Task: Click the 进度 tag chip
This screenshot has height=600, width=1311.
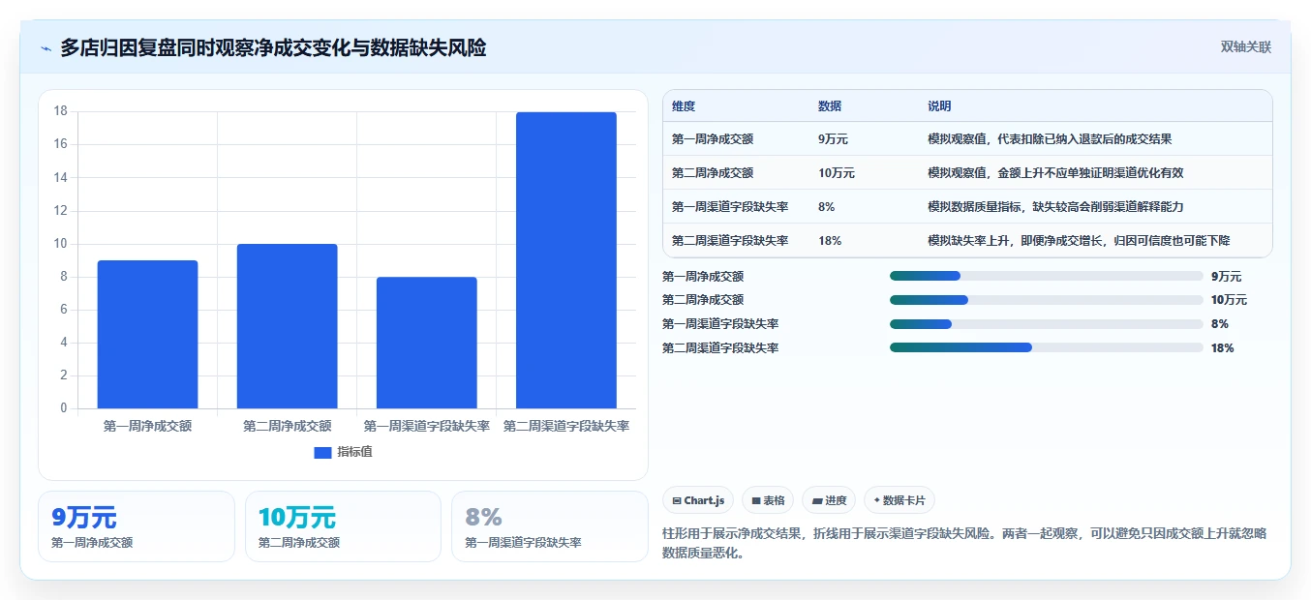Action: click(829, 500)
